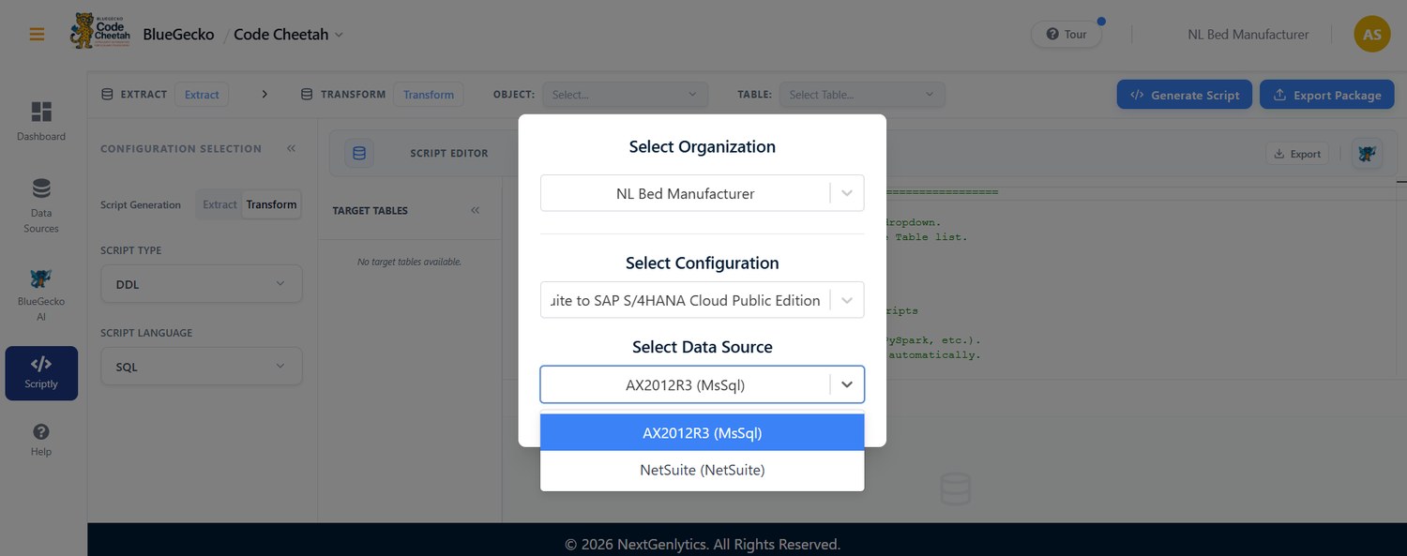Screen dimensions: 1407x556
Task: Collapse the Configuration Selection panel
Action: click(291, 148)
